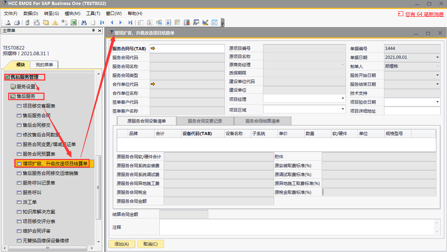The width and height of the screenshot is (447, 252).
Task: Go to the next record arrow
Action: click(x=121, y=22)
